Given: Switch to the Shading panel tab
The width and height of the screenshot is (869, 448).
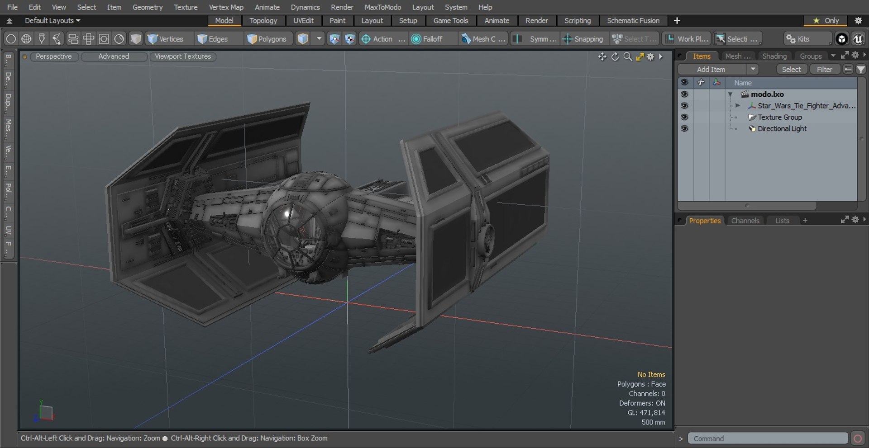Looking at the screenshot, I should click(x=774, y=56).
